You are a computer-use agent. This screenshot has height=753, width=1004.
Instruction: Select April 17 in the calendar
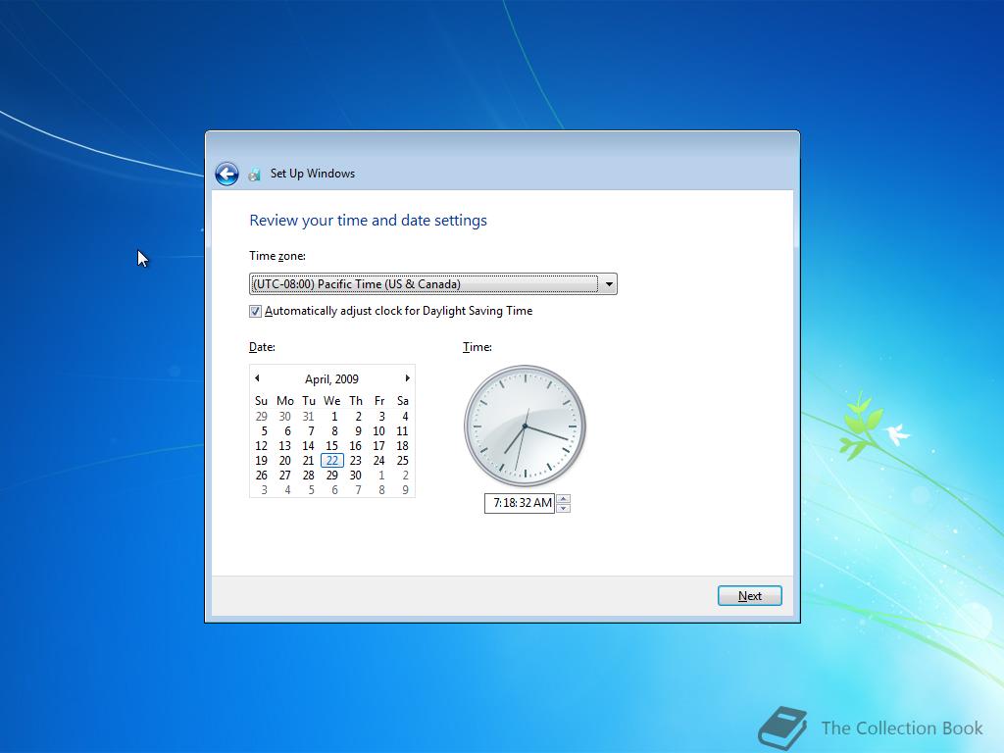[379, 446]
